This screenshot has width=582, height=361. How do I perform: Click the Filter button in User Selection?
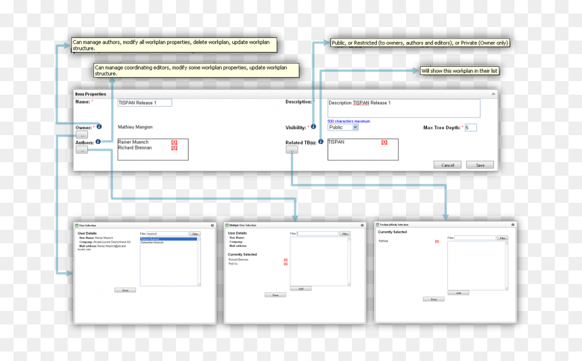195,234
